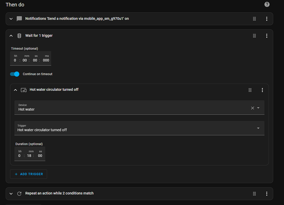The height and width of the screenshot is (205, 284).
Task: Click the minutes field showing 18
Action: click(x=29, y=156)
